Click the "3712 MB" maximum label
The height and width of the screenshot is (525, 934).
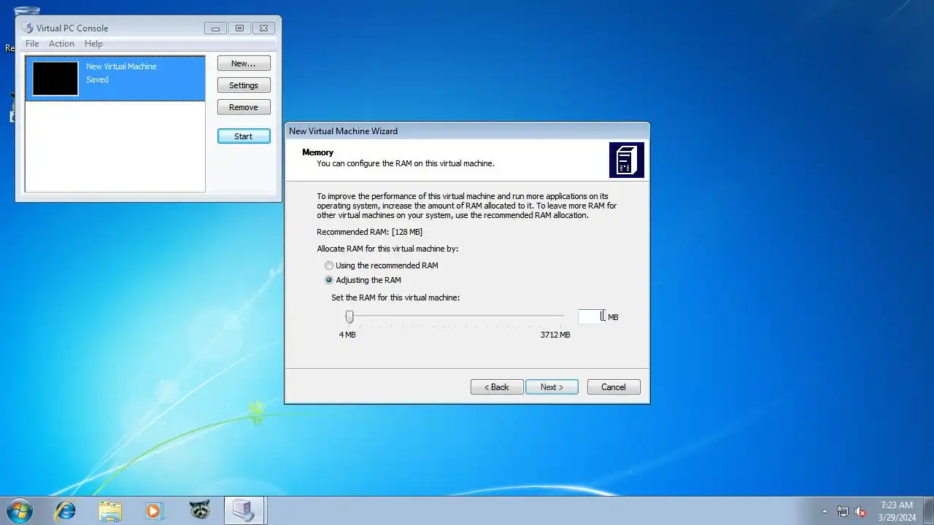(555, 335)
